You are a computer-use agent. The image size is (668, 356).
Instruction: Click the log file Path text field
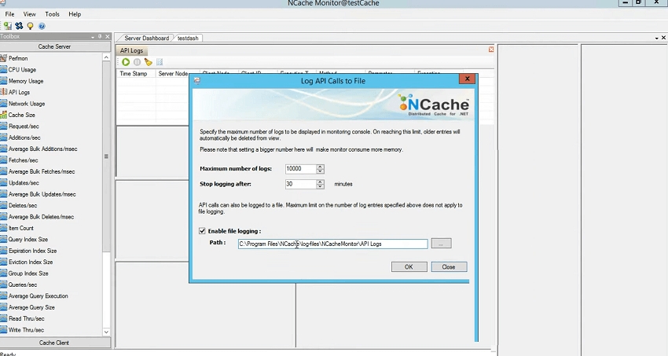332,244
